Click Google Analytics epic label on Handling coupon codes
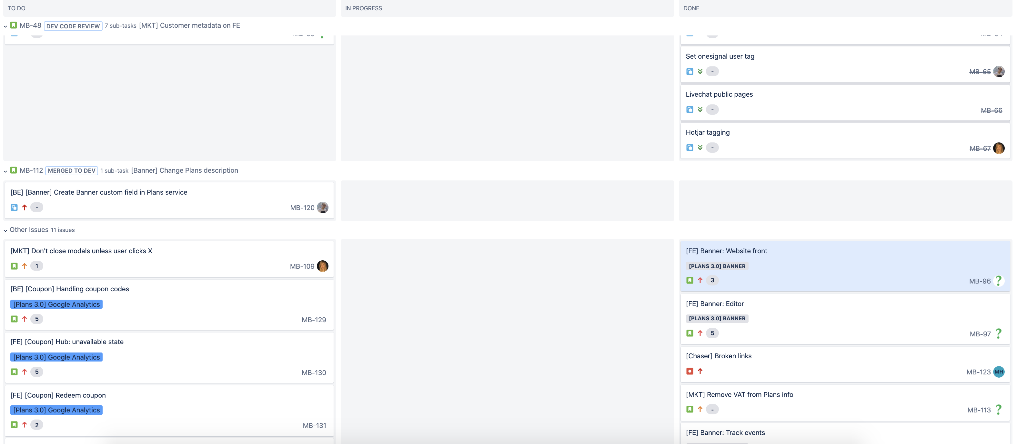Screen dimensions: 1017x444 coord(56,304)
